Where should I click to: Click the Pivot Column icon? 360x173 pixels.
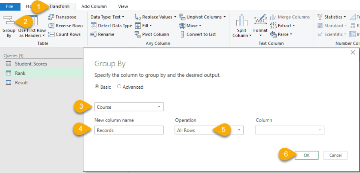click(137, 34)
